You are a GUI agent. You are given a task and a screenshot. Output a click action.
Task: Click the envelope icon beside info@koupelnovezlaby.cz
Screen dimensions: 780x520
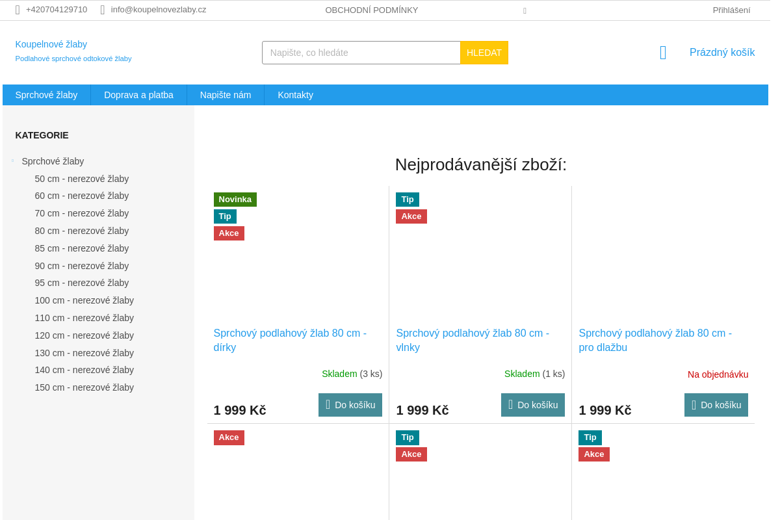point(103,10)
